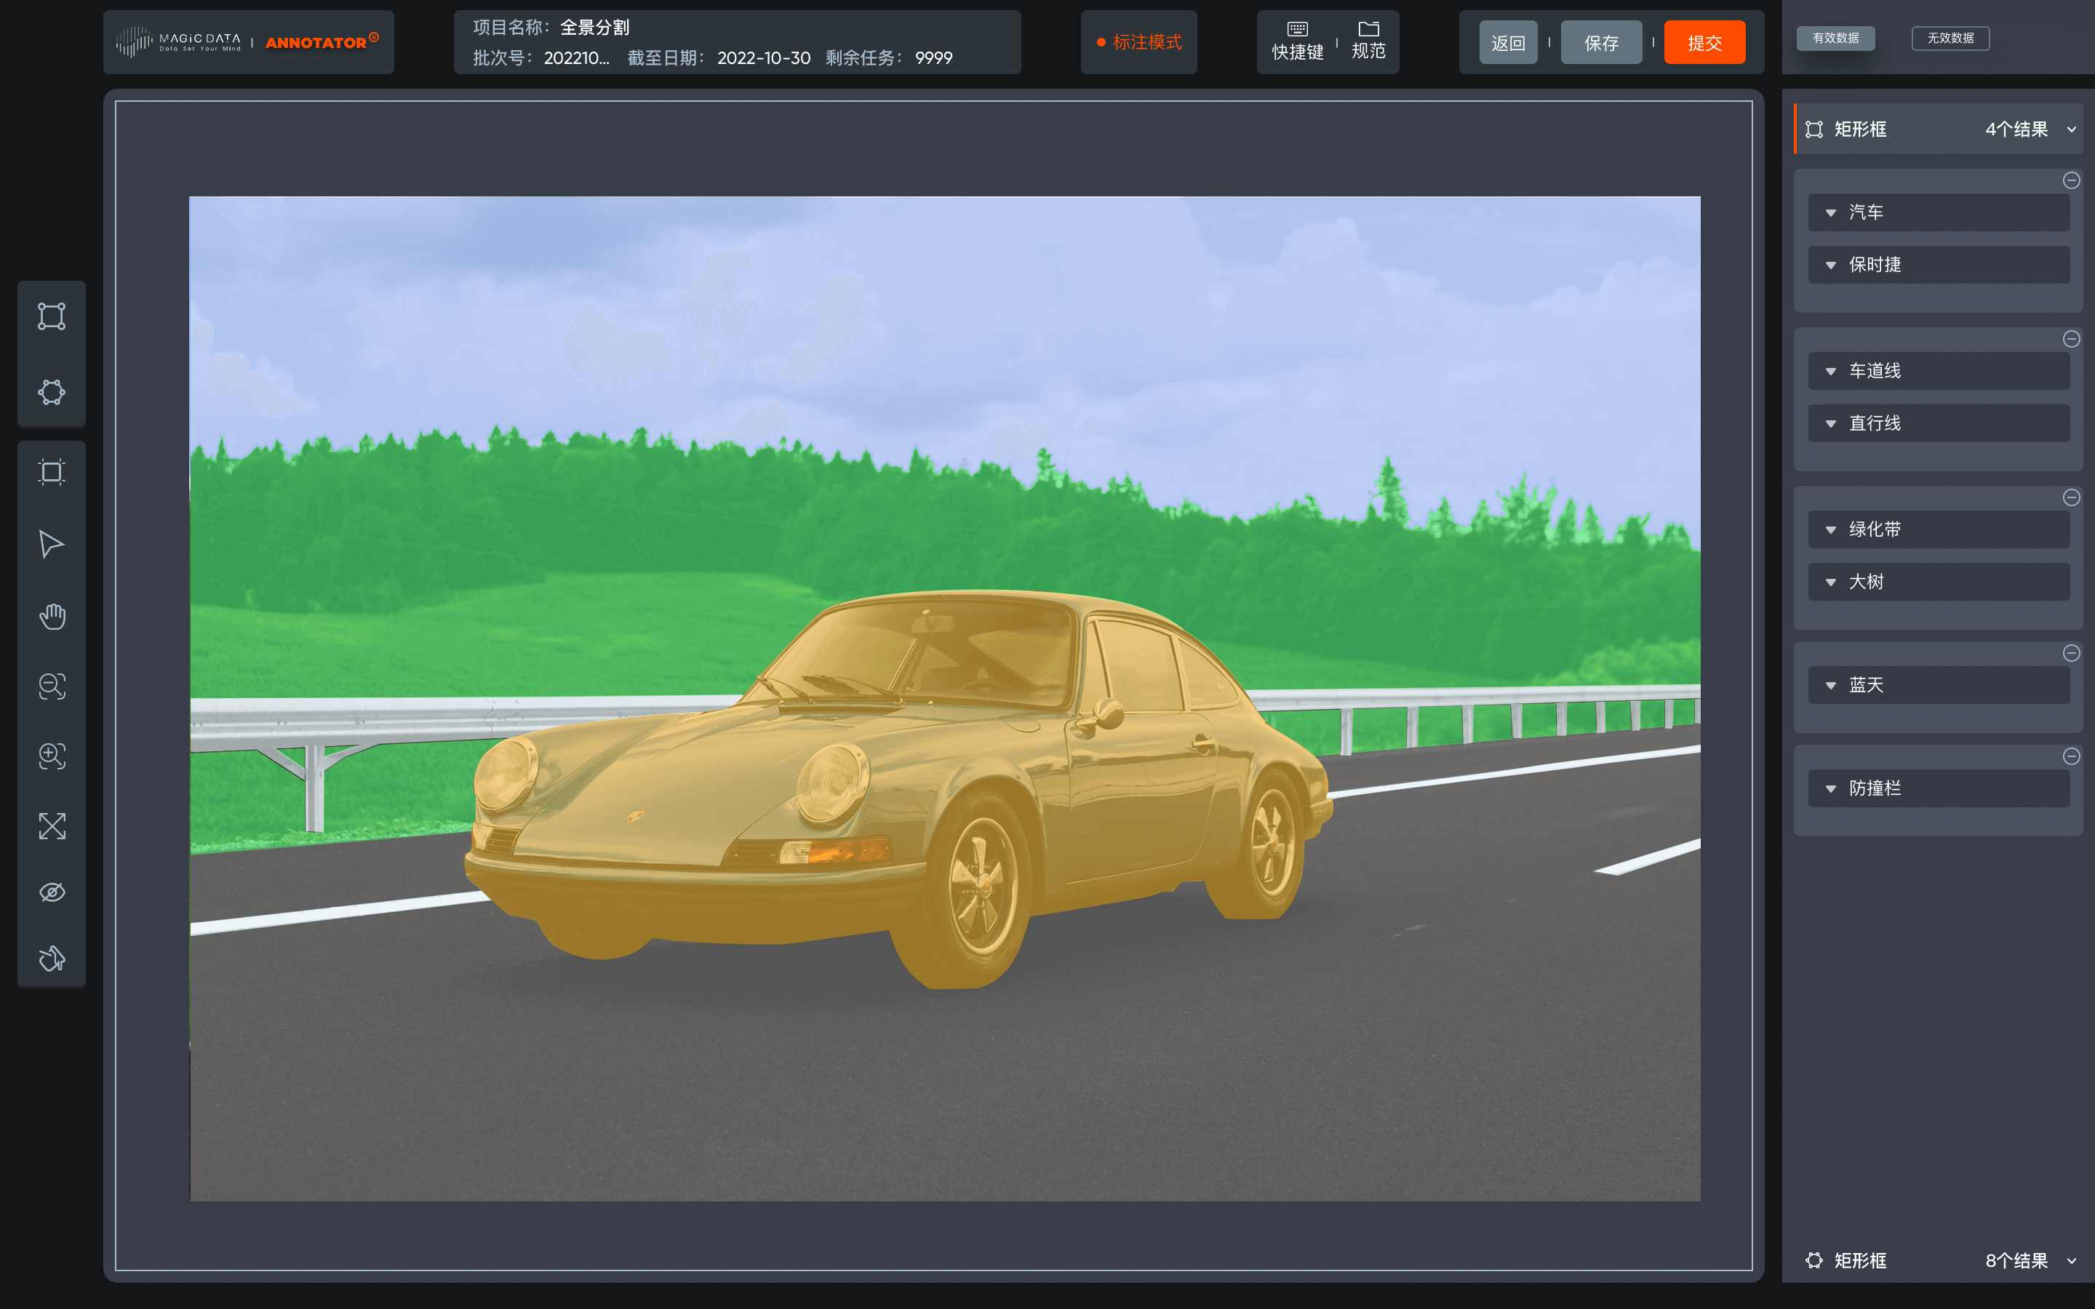Toggle the eye visibility icon
2095x1309 pixels.
(51, 892)
